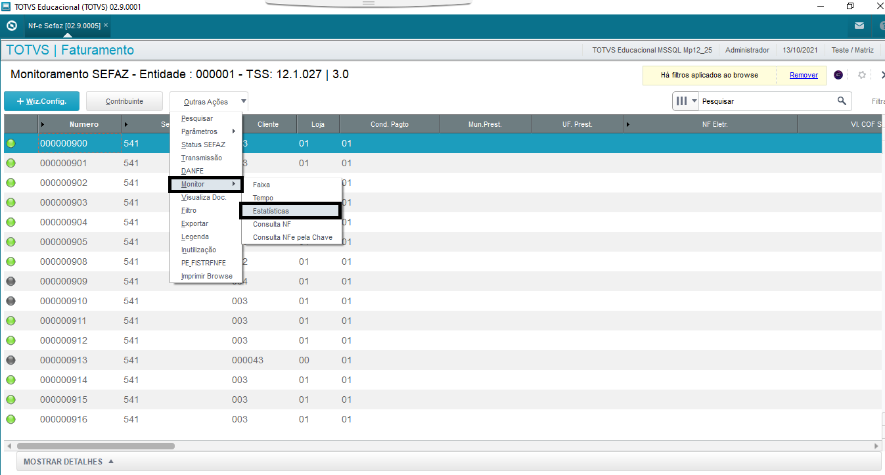Click the scrollbar left arrow
Screen dimensions: 885x475
tap(9, 446)
